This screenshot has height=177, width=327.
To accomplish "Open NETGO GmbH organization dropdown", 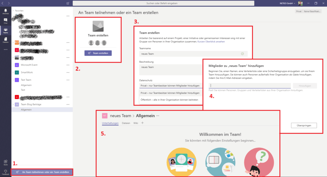I will (x=287, y=3).
